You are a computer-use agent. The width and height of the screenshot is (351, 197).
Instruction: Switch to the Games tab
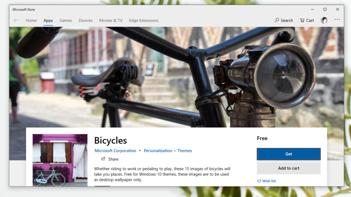pos(65,20)
